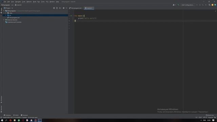Click the Windows taskbar search icon
Image resolution: width=217 pixels, height=122 pixels.
point(6,120)
